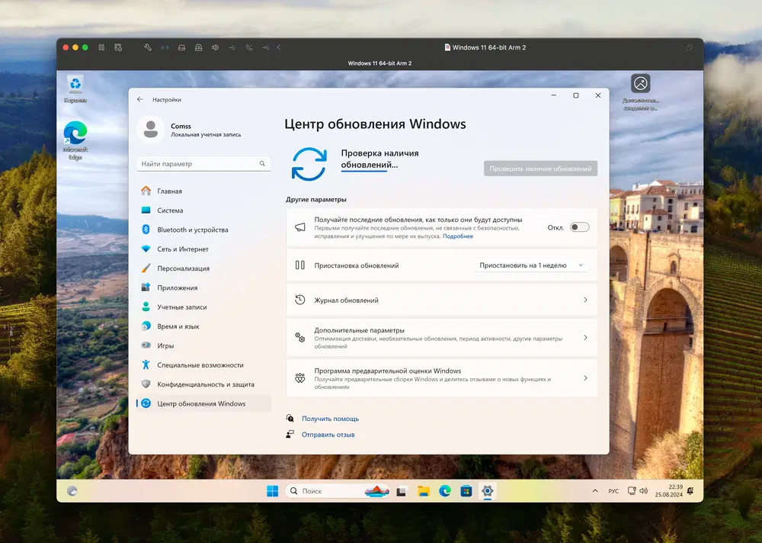Click the sound icon in VMware toolbar
762x543 pixels.
pos(216,48)
